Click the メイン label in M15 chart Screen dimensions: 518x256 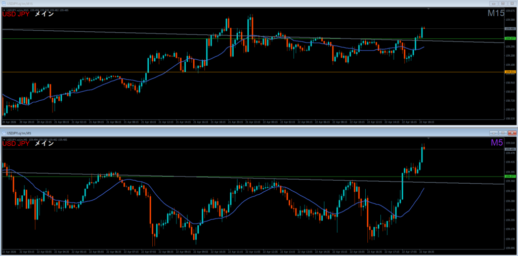45,14
